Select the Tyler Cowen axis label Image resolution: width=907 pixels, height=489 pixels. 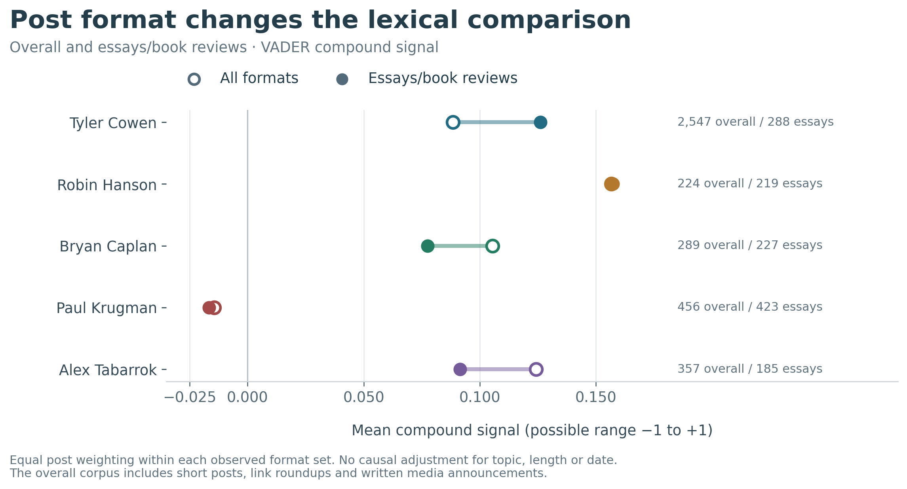[x=113, y=123]
